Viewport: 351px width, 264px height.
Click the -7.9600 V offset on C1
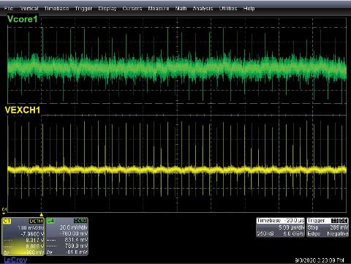point(32,234)
